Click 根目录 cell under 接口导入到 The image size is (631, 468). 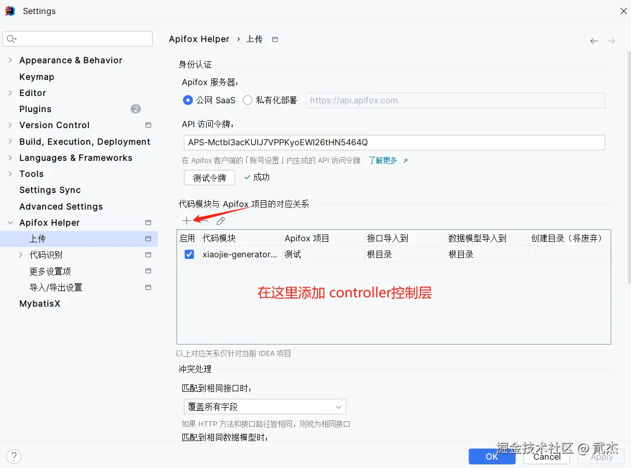pyautogui.click(x=406, y=254)
